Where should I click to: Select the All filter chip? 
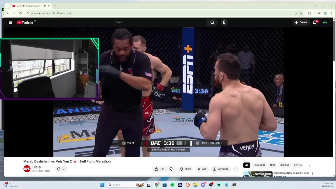247,165
